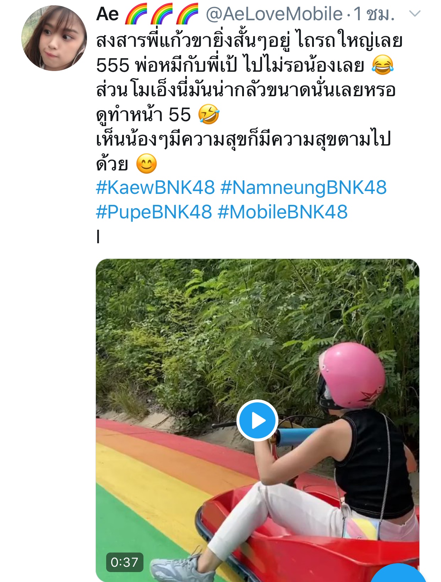Image resolution: width=441 pixels, height=582 pixels.
Task: Tap the 0:37 video duration badge
Action: pyautogui.click(x=124, y=562)
